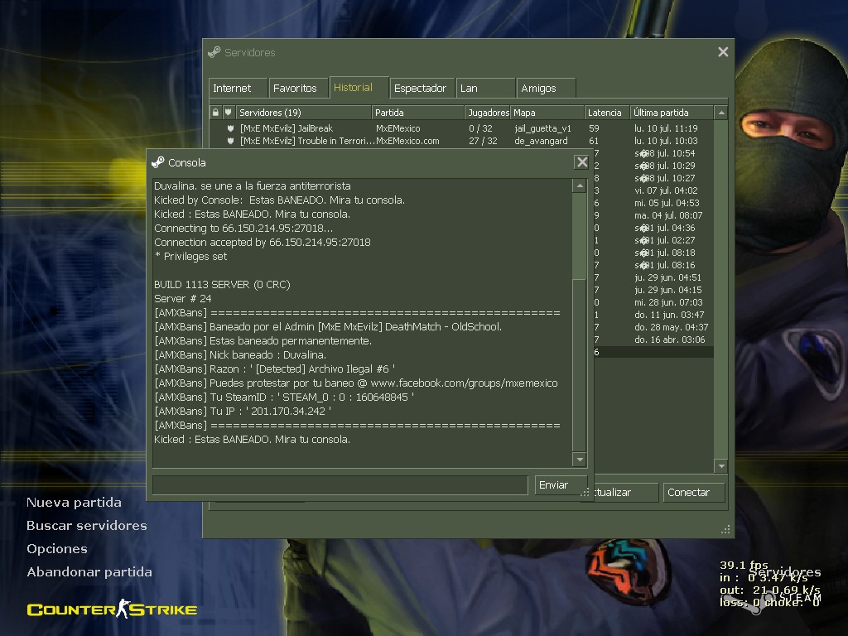This screenshot has width=848, height=636.
Task: Click server list scrollbar up arrow
Action: (721, 113)
